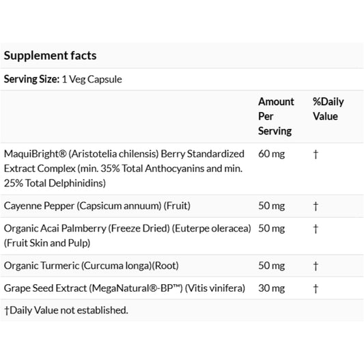Screen dimensions: 364x364
Task: Click the Amount Per Serving column header
Action: click(276, 116)
